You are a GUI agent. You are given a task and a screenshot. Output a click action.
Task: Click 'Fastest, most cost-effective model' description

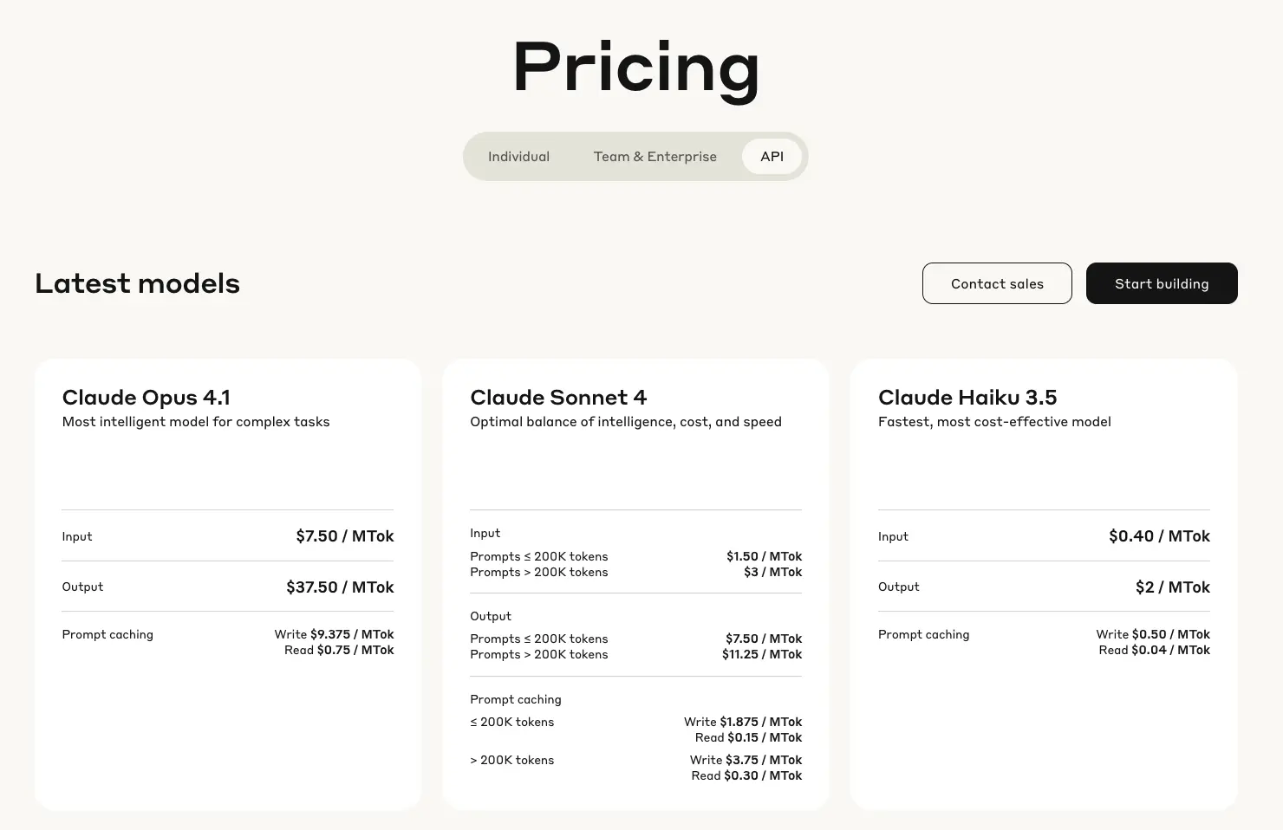point(994,422)
